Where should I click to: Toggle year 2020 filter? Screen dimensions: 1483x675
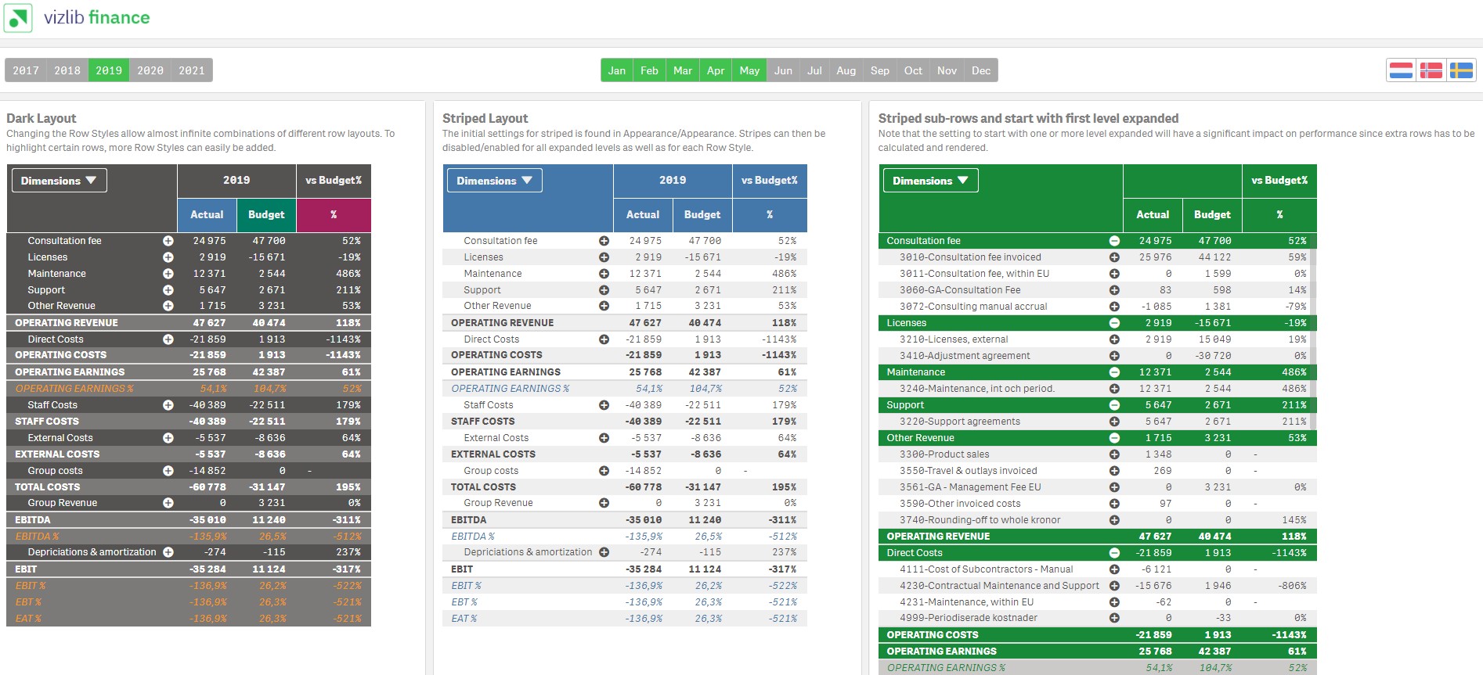(x=150, y=70)
